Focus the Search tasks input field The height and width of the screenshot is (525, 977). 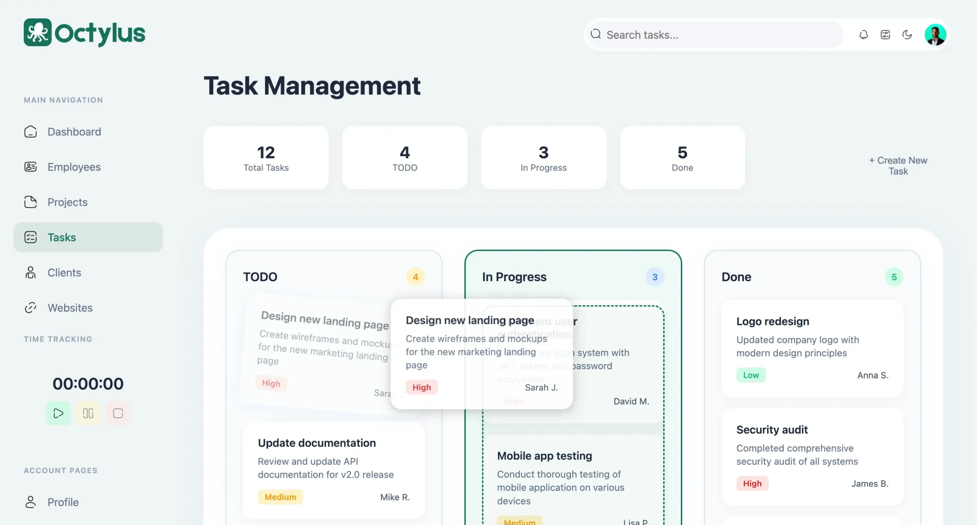pos(717,35)
